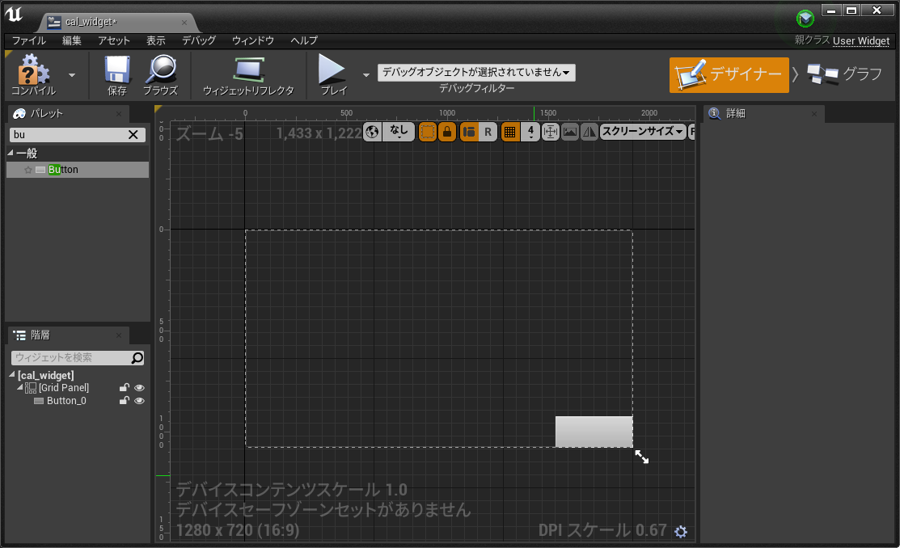Collapse the [cal_widget] root node
Image resolution: width=900 pixels, height=548 pixels.
(x=12, y=374)
